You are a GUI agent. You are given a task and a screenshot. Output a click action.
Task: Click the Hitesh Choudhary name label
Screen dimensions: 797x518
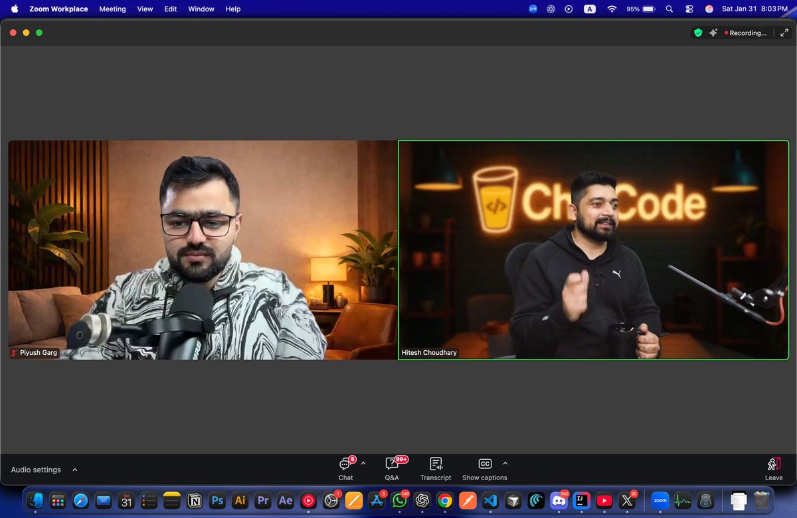pos(429,353)
